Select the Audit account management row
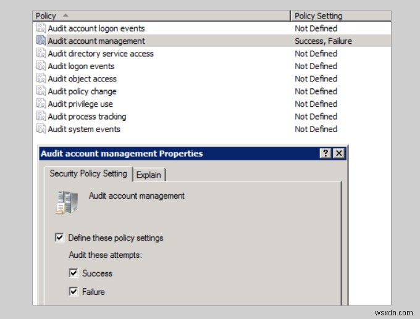Image resolution: width=420 pixels, height=319 pixels. tap(212, 41)
